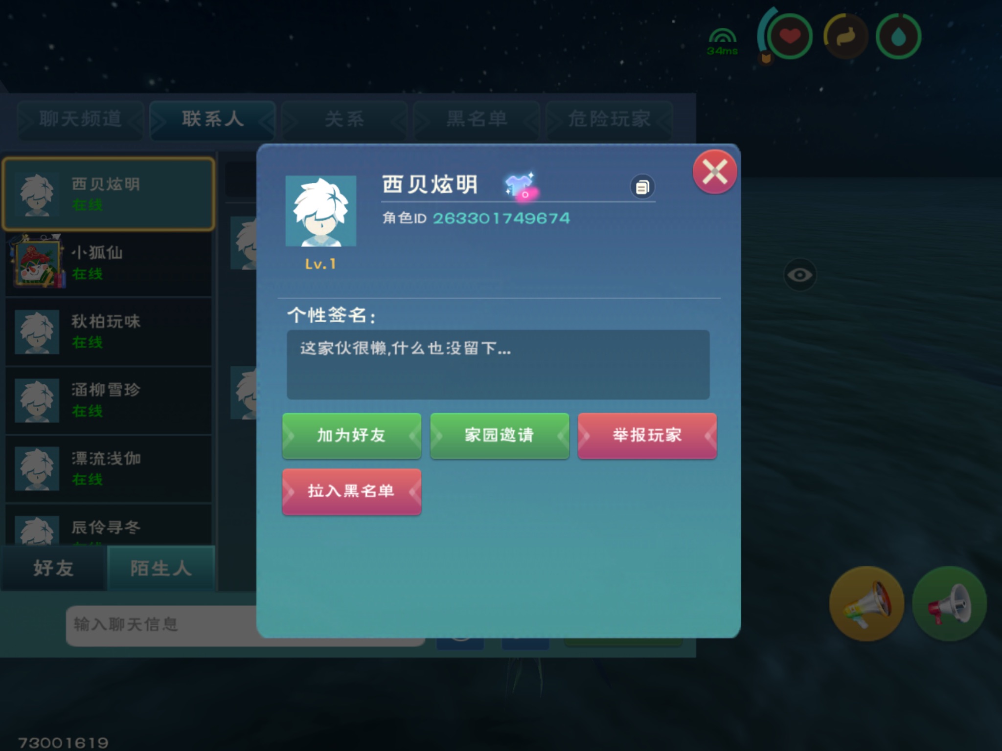Tap the outfit shirt icon beside 西贝炫明
This screenshot has width=1002, height=751.
[521, 186]
